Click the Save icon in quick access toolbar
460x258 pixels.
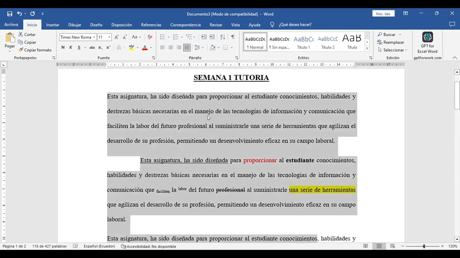click(10, 14)
